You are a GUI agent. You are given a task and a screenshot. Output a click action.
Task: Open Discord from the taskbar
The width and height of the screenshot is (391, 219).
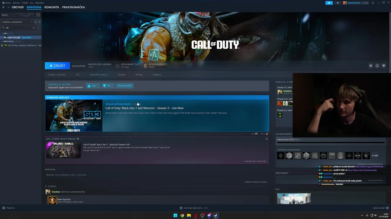coord(209,216)
